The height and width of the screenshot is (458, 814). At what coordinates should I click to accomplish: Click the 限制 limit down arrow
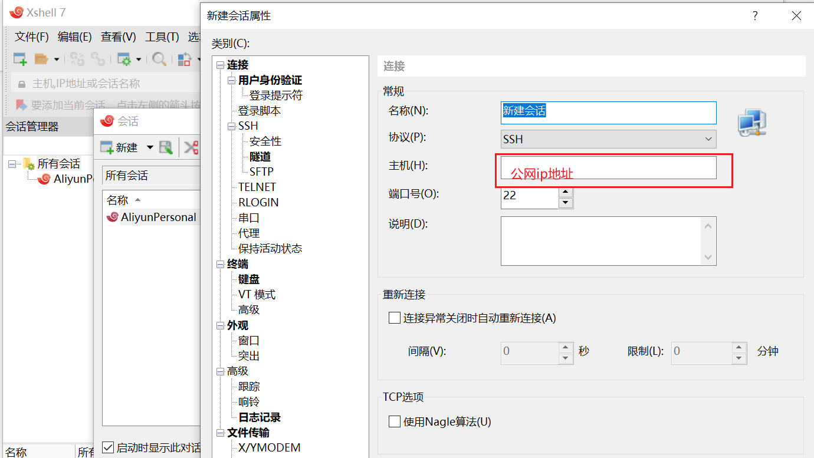coord(739,358)
